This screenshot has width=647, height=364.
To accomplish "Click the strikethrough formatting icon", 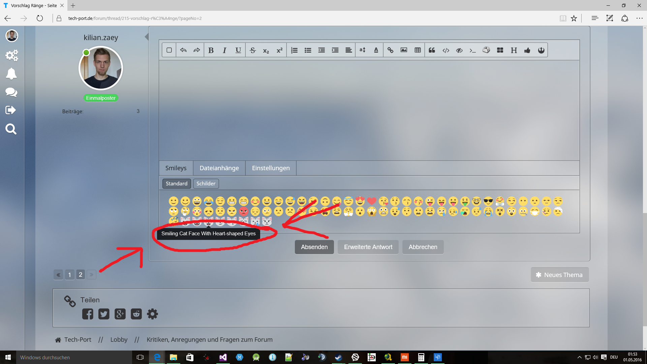I will click(x=253, y=50).
